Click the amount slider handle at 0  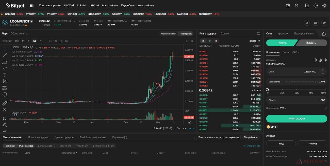(x=267, y=90)
